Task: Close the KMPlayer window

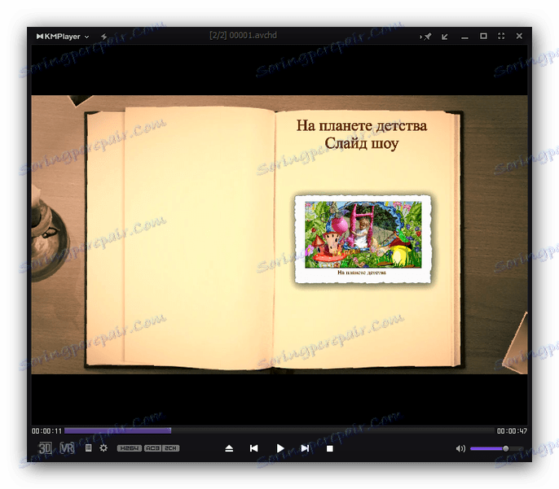Action: 519,36
